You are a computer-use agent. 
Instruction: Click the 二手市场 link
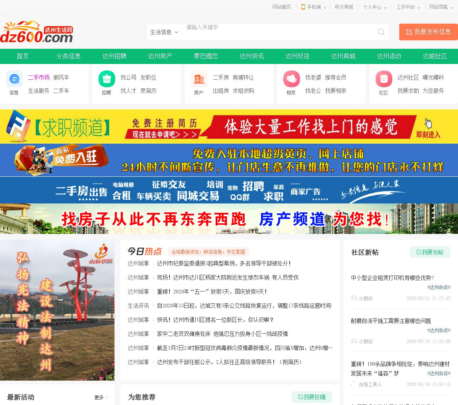click(x=39, y=77)
